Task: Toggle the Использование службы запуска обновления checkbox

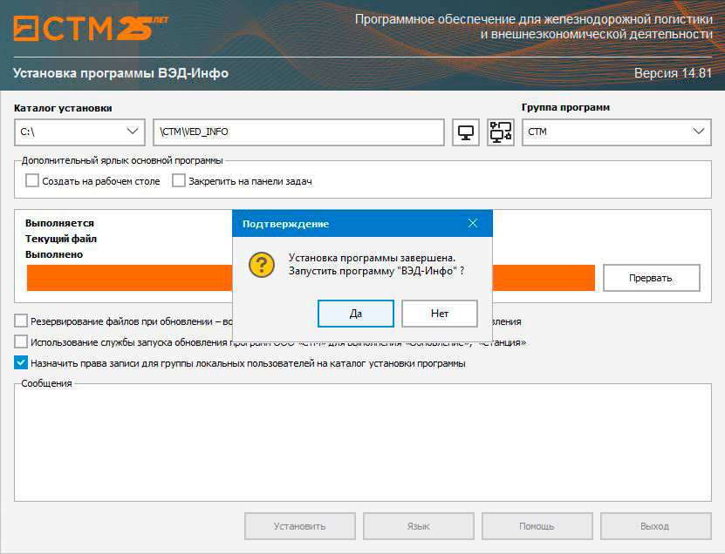Action: click(22, 342)
